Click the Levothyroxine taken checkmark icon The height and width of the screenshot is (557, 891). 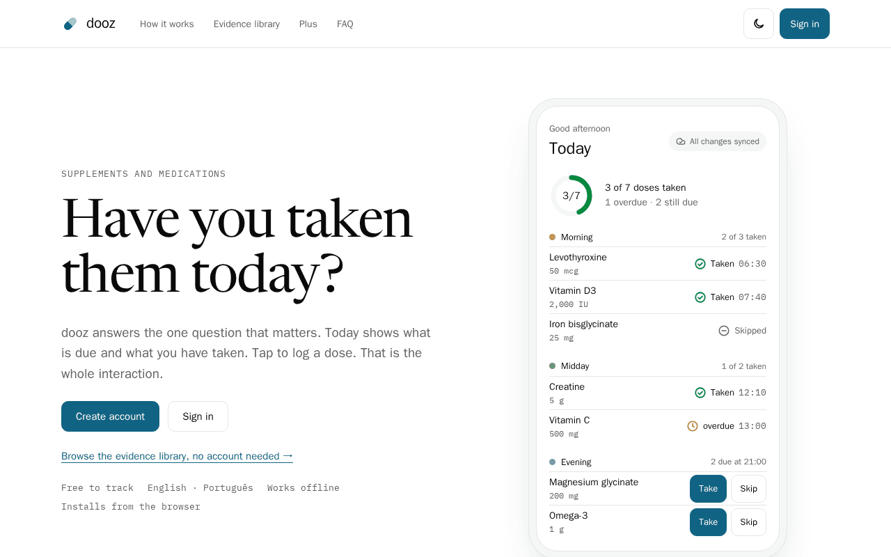700,264
